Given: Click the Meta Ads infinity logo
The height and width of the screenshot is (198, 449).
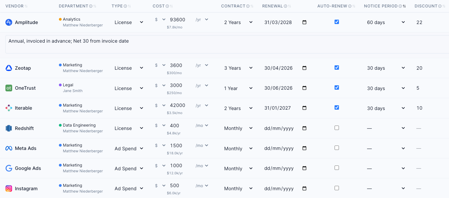Looking at the screenshot, I should pyautogui.click(x=8, y=148).
